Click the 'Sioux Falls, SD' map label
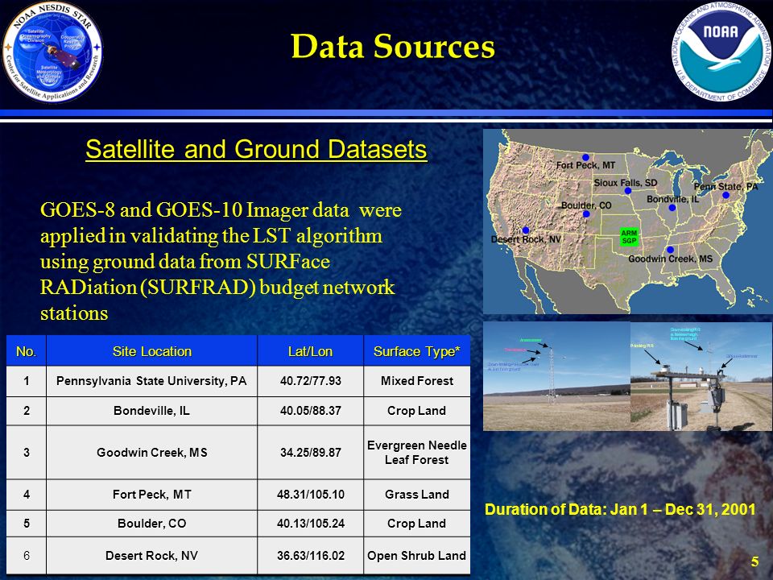Viewport: 773px width, 580px height. 626,183
